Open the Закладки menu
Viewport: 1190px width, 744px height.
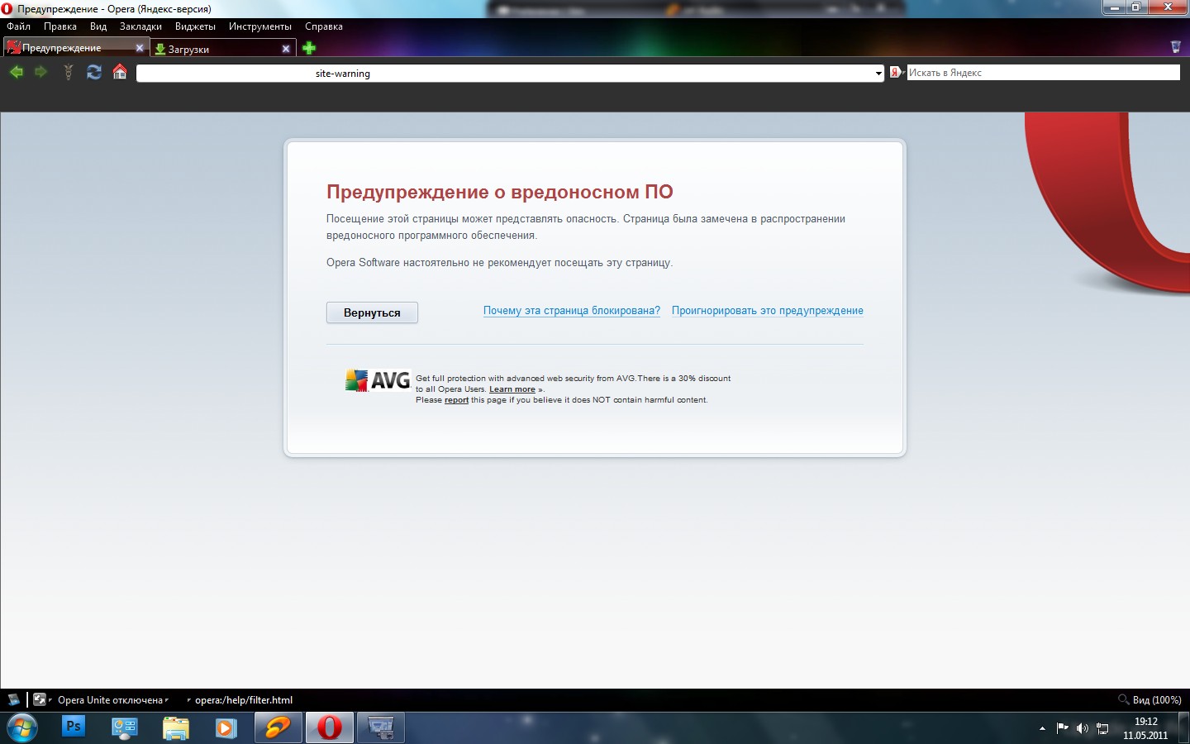pyautogui.click(x=140, y=26)
